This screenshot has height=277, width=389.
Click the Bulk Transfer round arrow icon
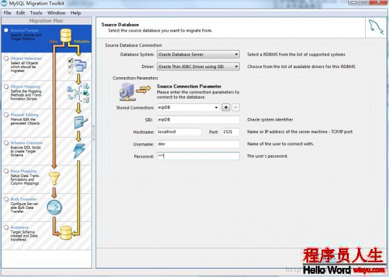tap(54, 207)
